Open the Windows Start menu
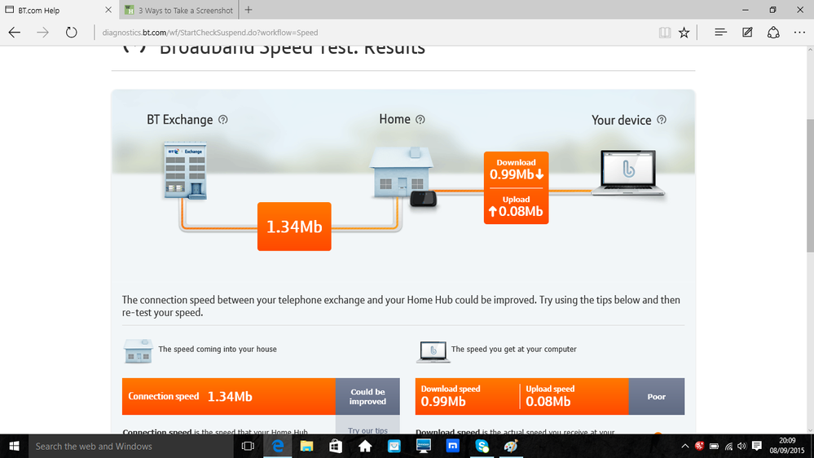This screenshot has width=814, height=458. click(14, 446)
